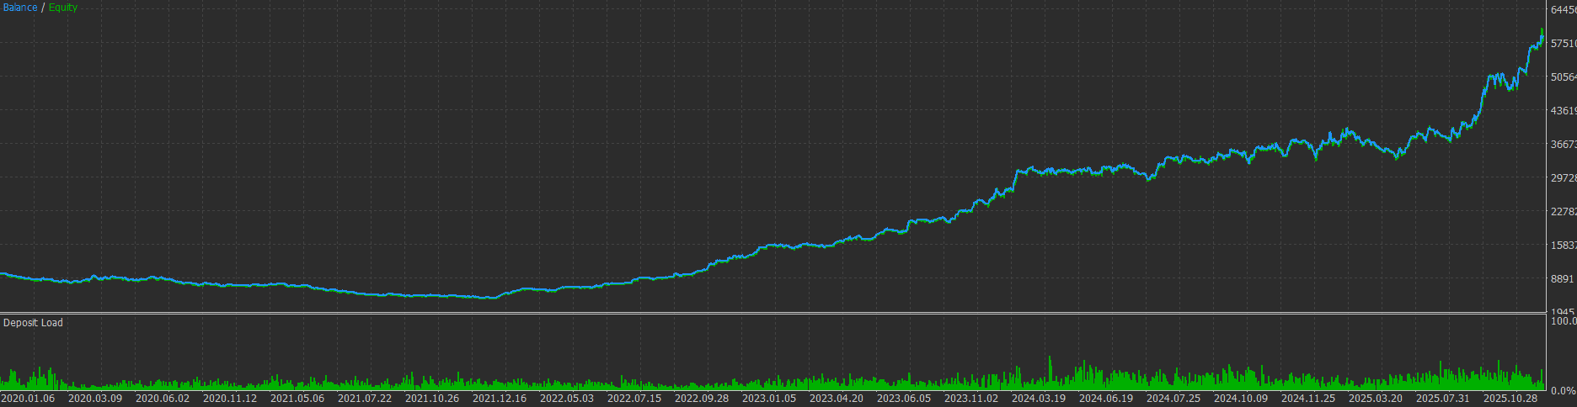Click the 8891 value on the price scale
Screen dimensions: 1577x407
[x=1562, y=279]
